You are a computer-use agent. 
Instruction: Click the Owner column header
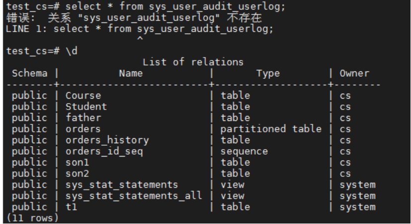[354, 73]
